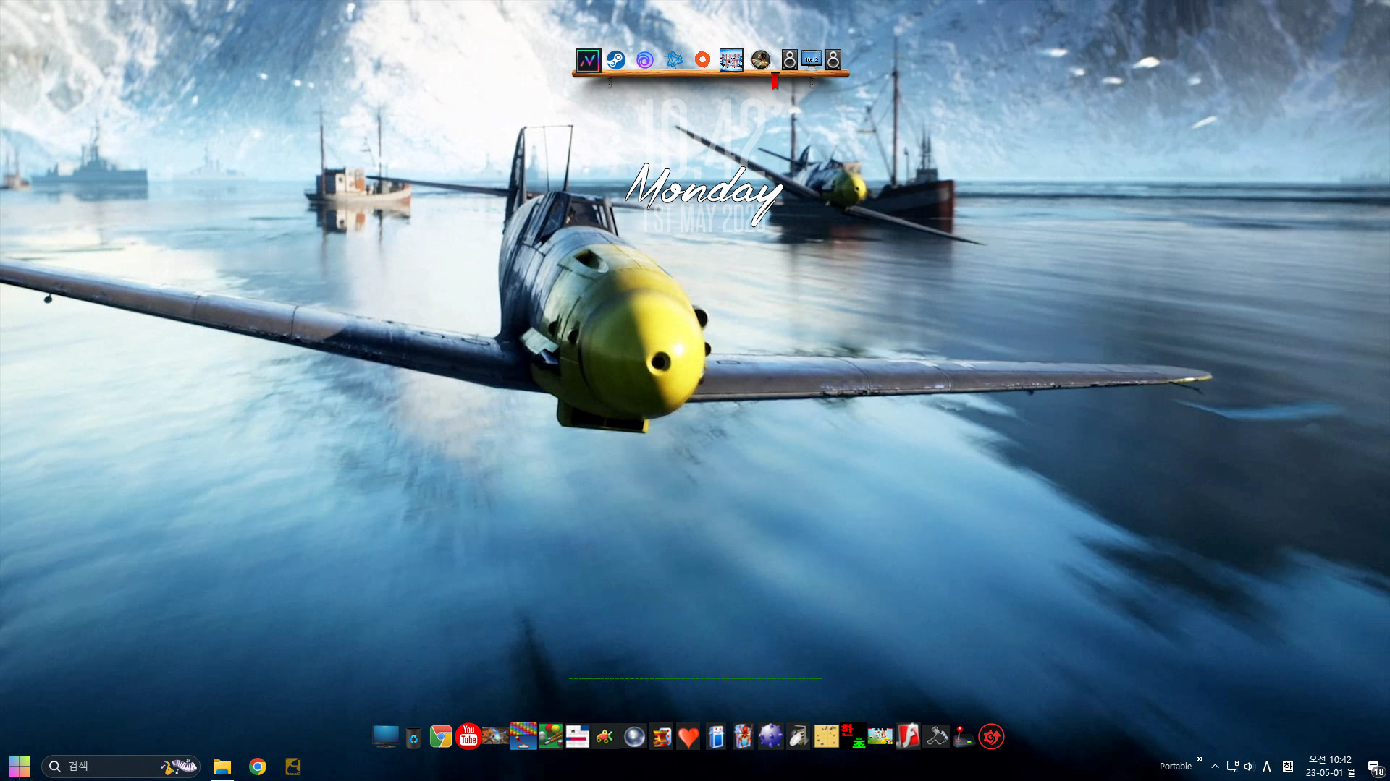Launch the joystick game controller icon
Image resolution: width=1390 pixels, height=781 pixels.
(x=963, y=737)
